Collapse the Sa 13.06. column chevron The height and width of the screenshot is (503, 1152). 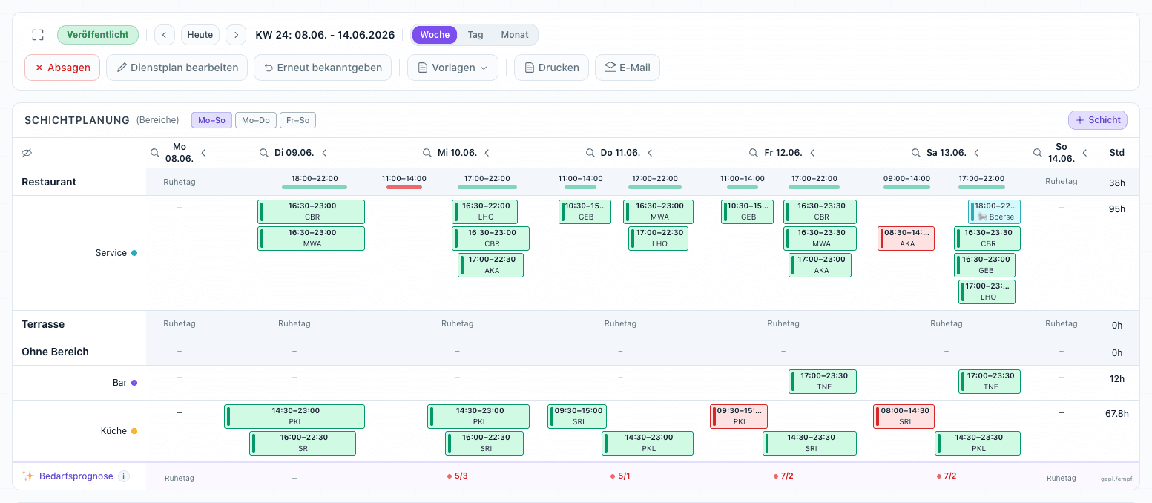(977, 153)
